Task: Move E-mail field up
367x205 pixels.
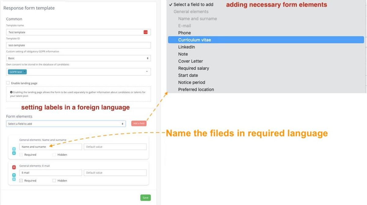Action: [14, 175]
